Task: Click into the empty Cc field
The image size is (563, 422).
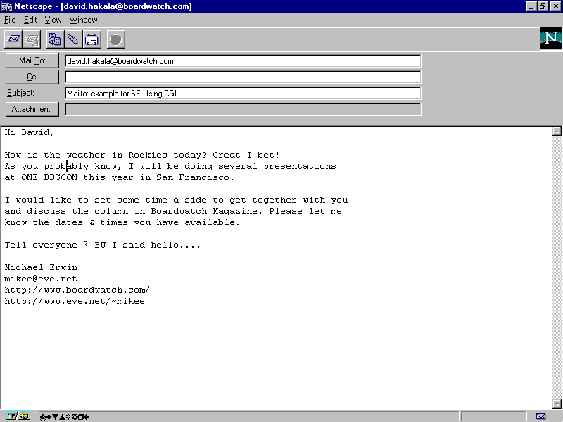Action: tap(243, 77)
